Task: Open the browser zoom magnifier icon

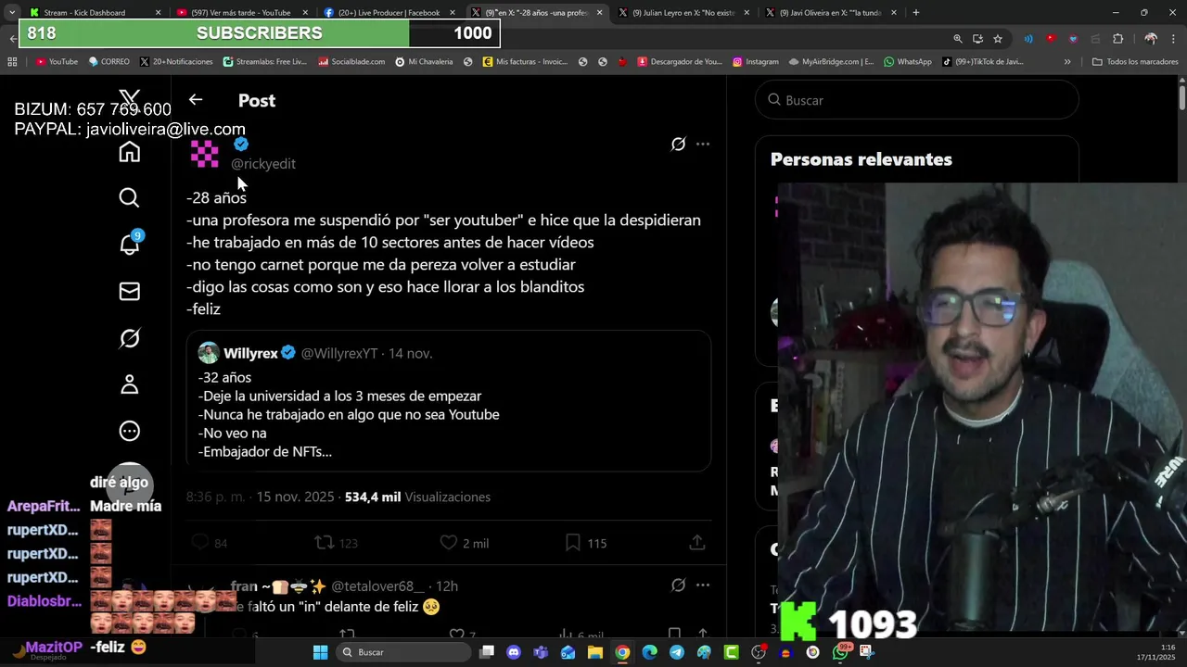Action: (958, 39)
